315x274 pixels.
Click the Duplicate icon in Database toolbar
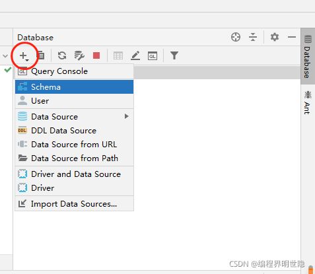41,55
